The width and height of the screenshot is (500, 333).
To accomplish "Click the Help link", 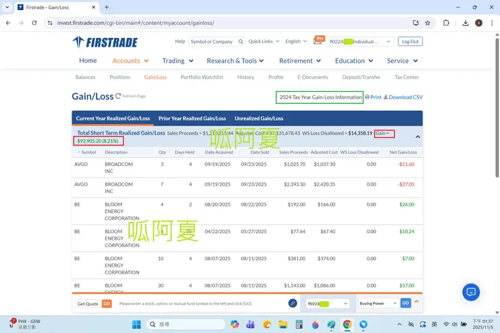I will click(x=180, y=41).
